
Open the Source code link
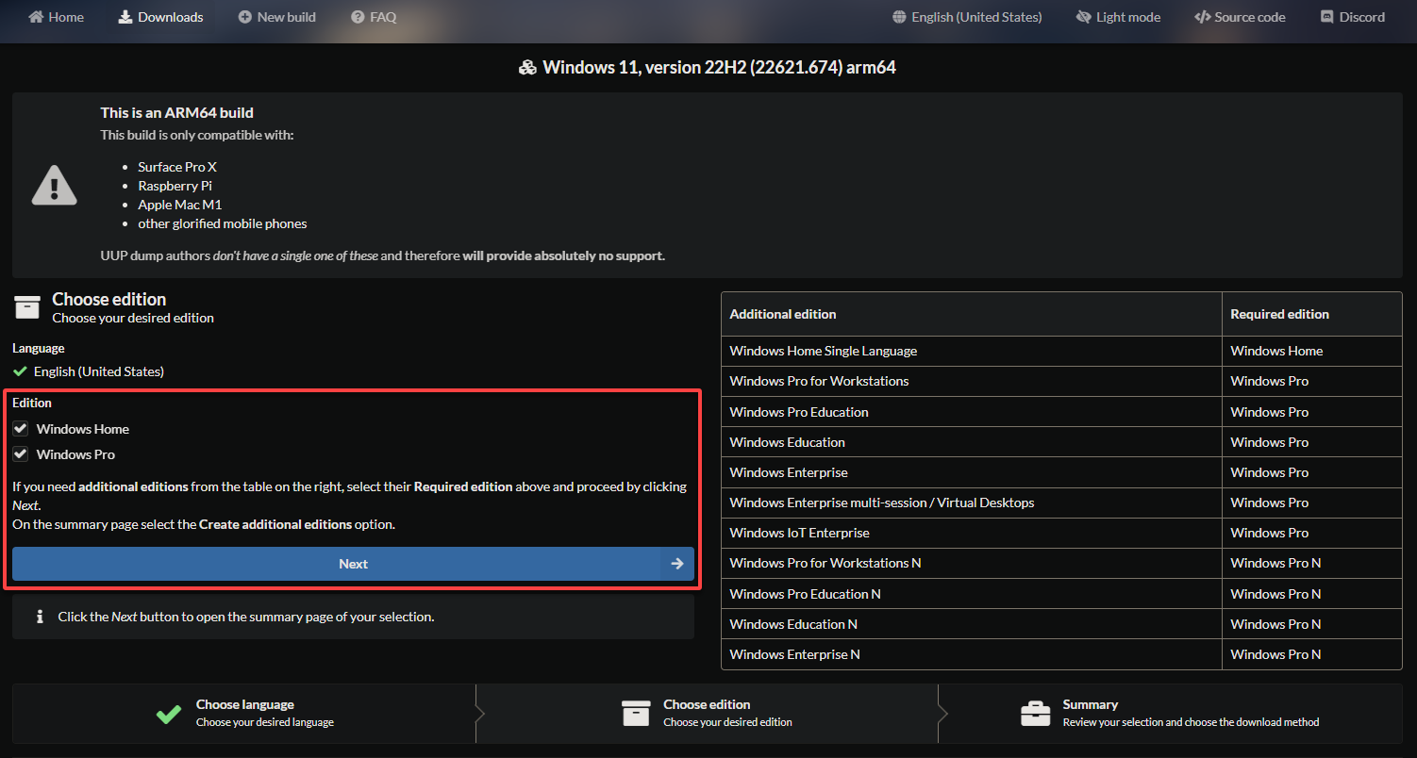tap(1240, 17)
